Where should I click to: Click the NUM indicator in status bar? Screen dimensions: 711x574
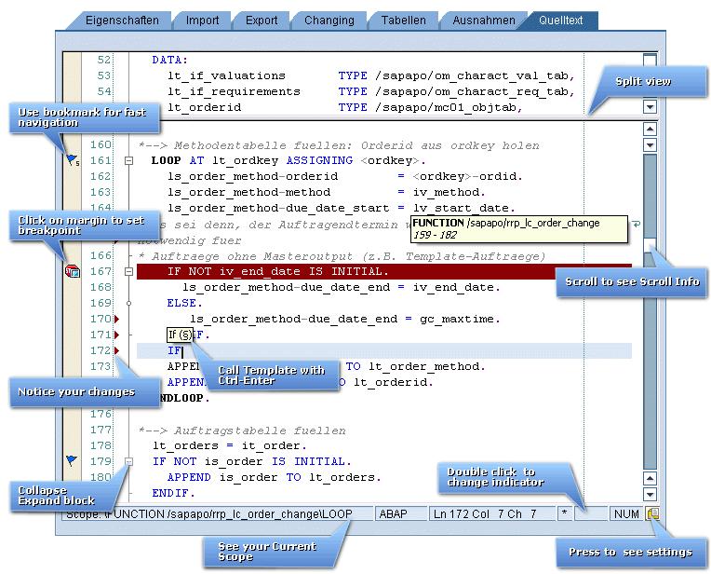coord(626,514)
